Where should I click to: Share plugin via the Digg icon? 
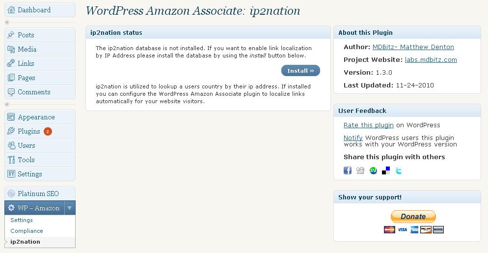[360, 170]
